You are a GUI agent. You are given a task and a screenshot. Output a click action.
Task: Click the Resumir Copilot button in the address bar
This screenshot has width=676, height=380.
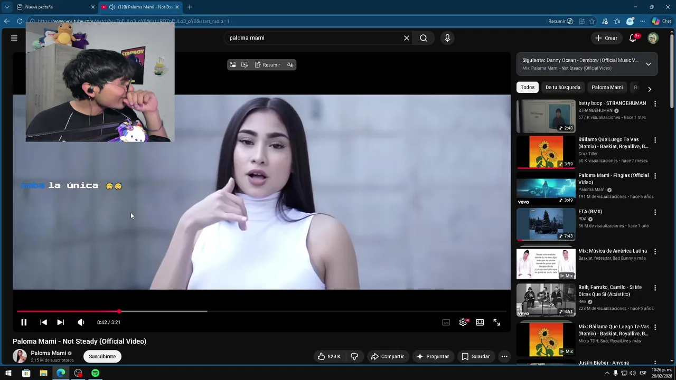click(561, 21)
